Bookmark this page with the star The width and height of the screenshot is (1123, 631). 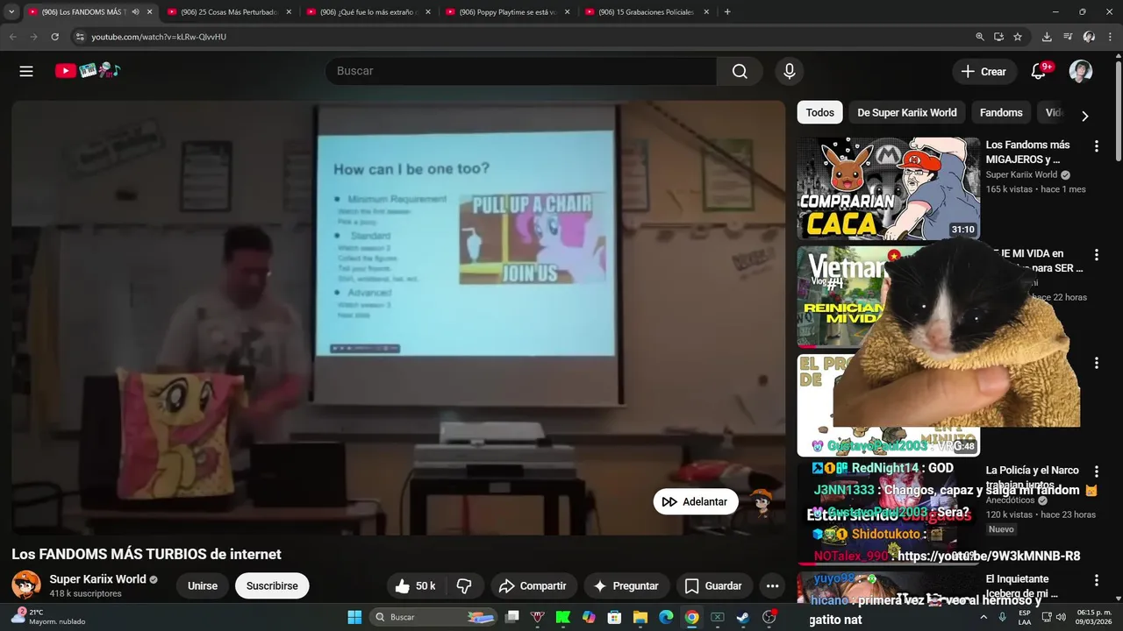[x=1018, y=37]
